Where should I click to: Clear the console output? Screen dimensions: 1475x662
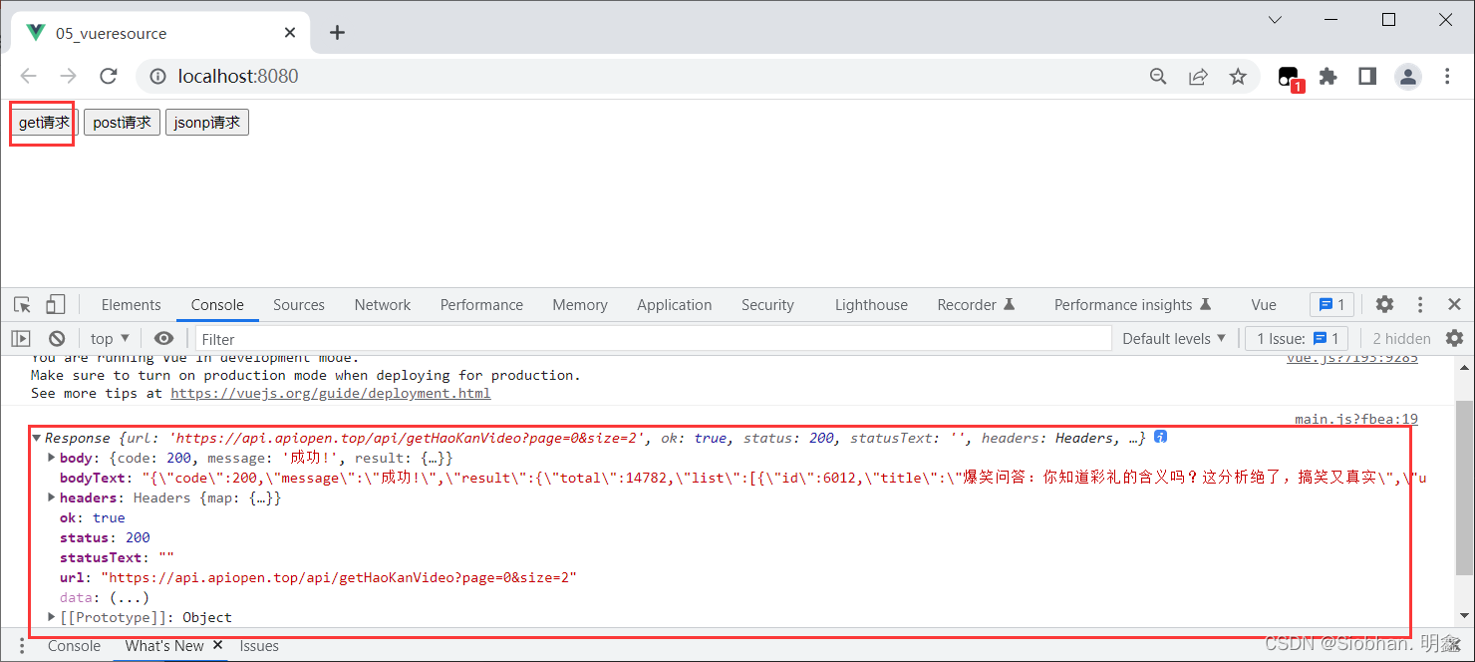[x=57, y=338]
